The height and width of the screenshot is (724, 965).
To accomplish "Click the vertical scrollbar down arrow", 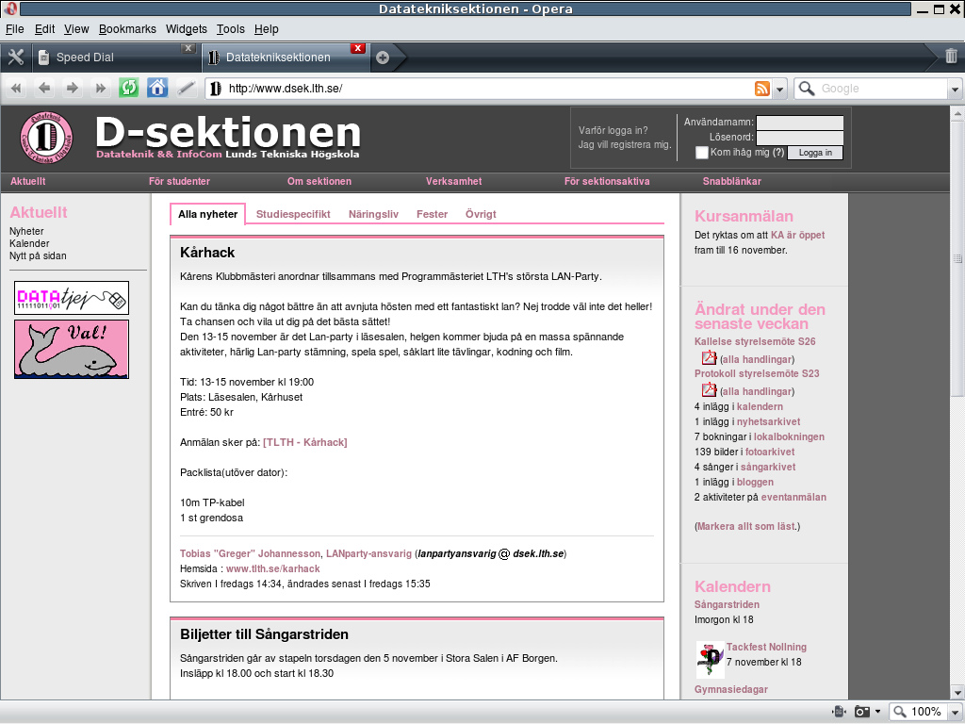I will 957,692.
